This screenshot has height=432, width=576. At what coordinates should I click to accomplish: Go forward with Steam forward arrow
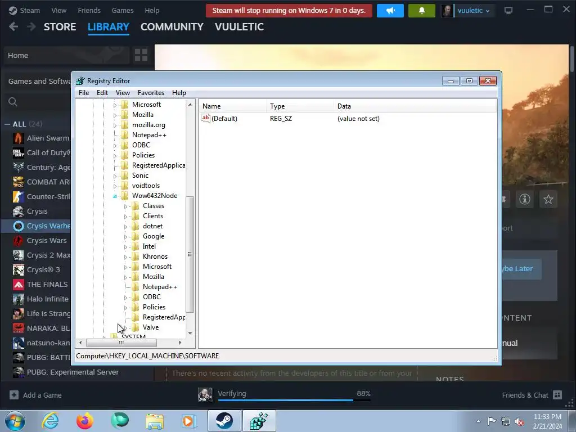(x=31, y=26)
